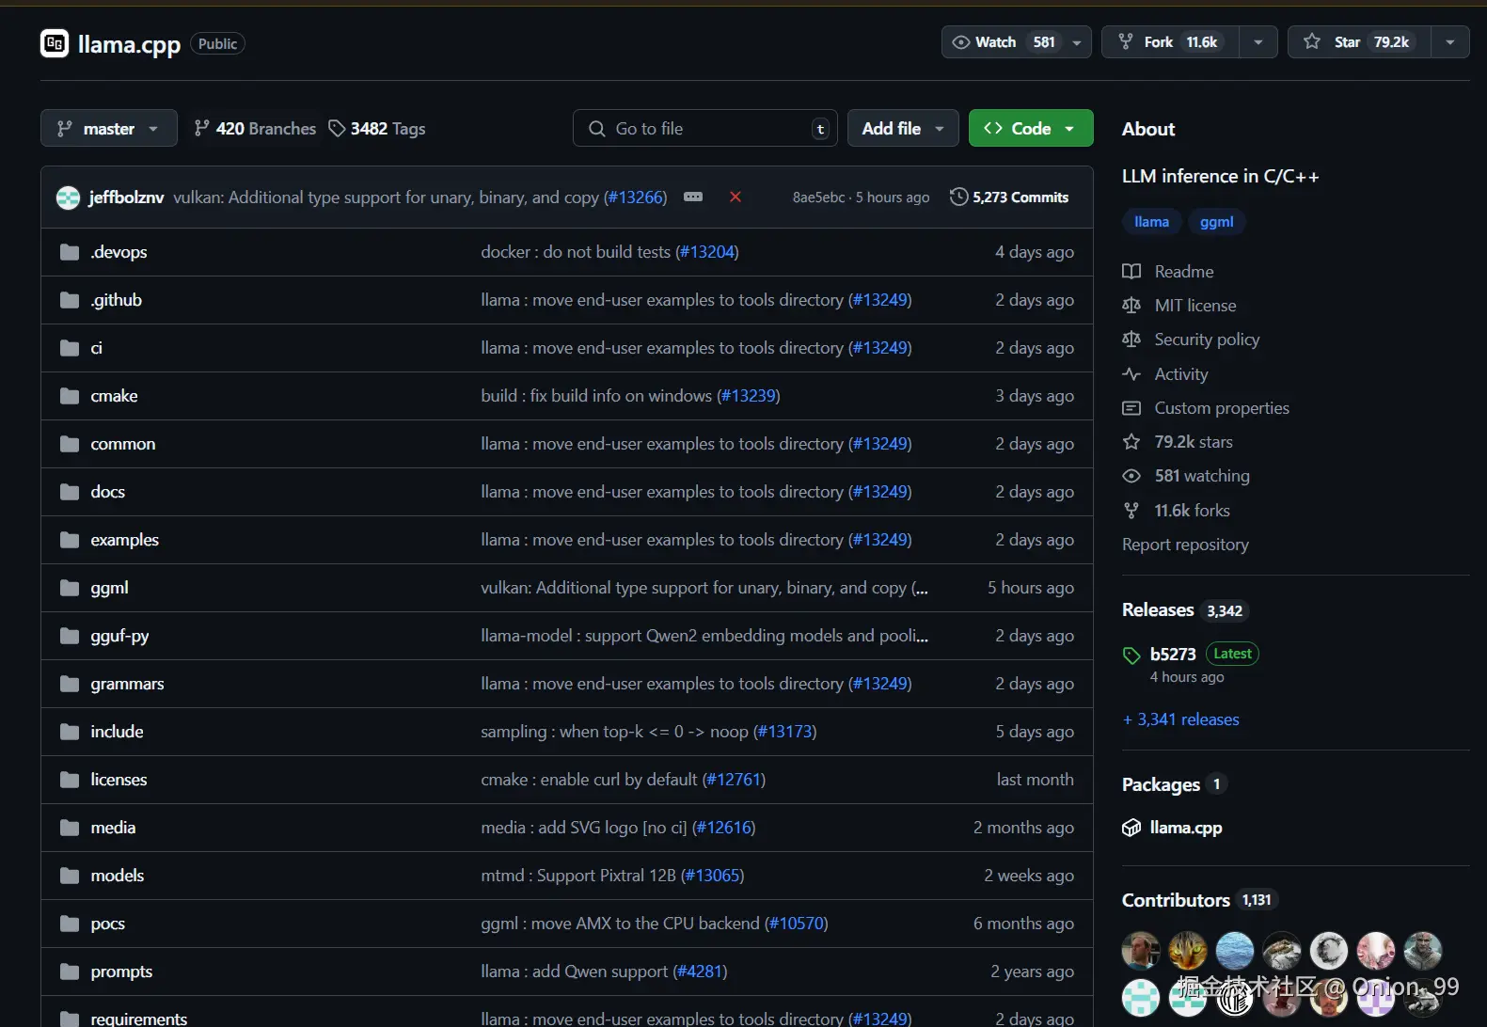
Task: Open the first contributor avatar
Action: [x=1141, y=951]
